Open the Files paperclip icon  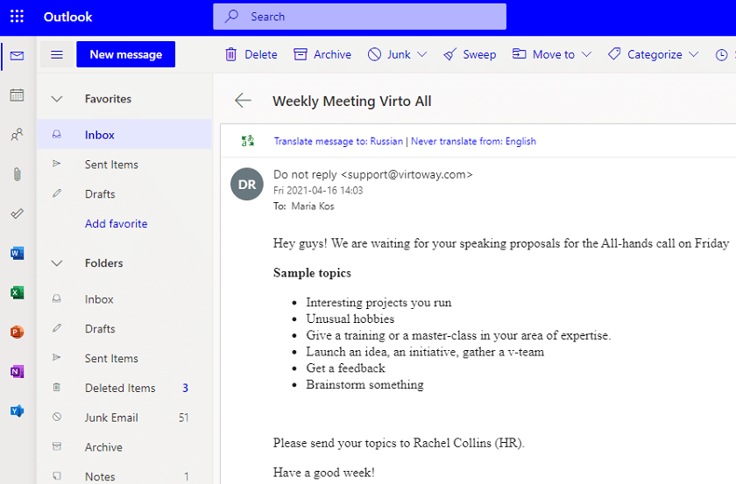pos(17,174)
